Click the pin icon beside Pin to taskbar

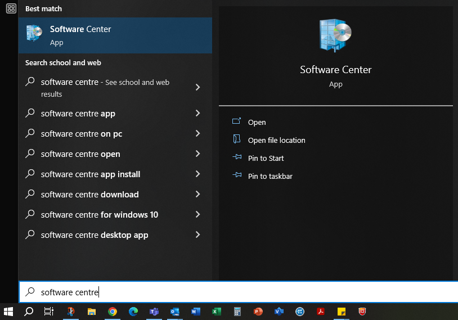(237, 175)
